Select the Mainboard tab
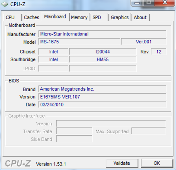Screen dimensions: 176x170 click(x=55, y=17)
